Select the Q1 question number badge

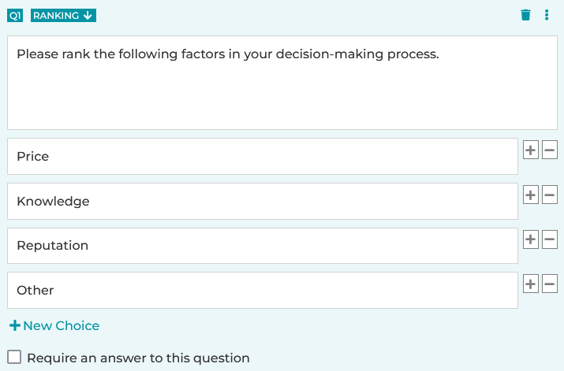point(15,16)
